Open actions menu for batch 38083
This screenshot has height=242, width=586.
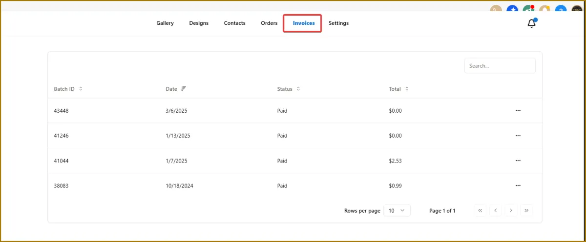point(518,185)
